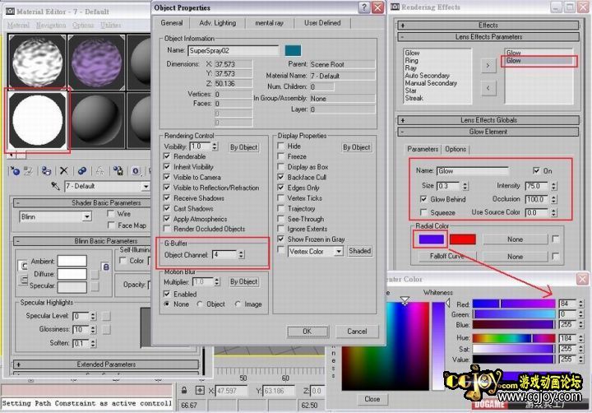This screenshot has width=592, height=413.
Task: Click the Object Channel input field
Action: tap(224, 255)
